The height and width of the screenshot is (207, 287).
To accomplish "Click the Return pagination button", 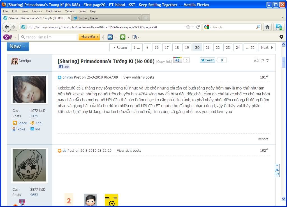I will pos(120,48).
